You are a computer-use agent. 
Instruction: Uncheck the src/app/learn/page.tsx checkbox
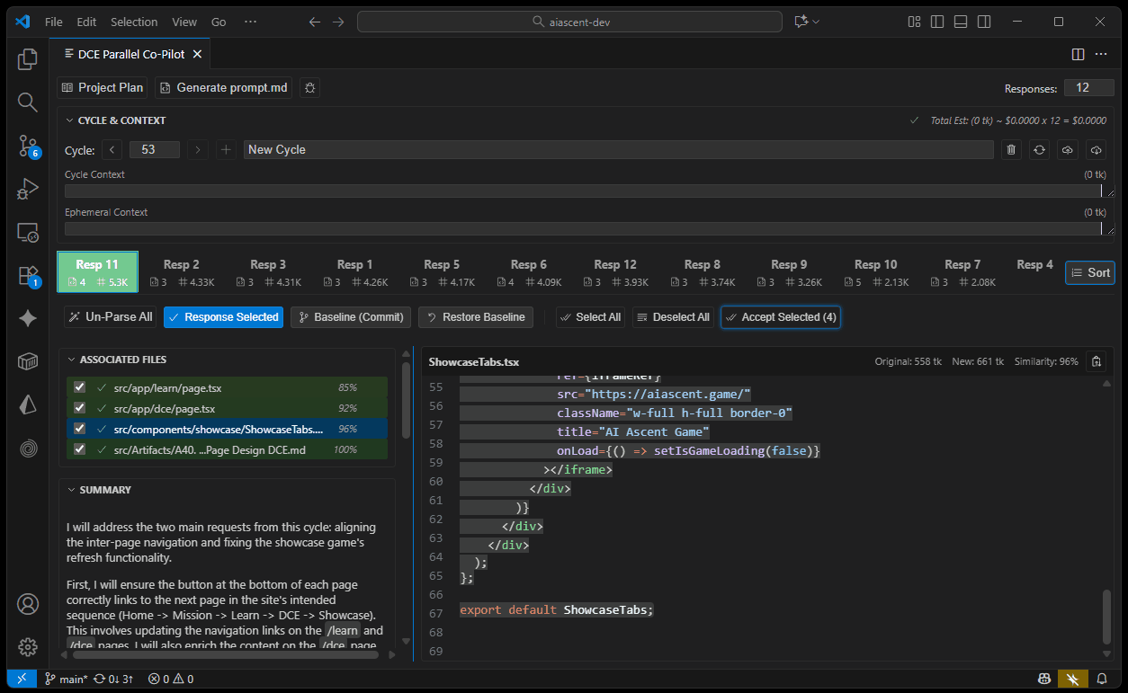pos(80,387)
